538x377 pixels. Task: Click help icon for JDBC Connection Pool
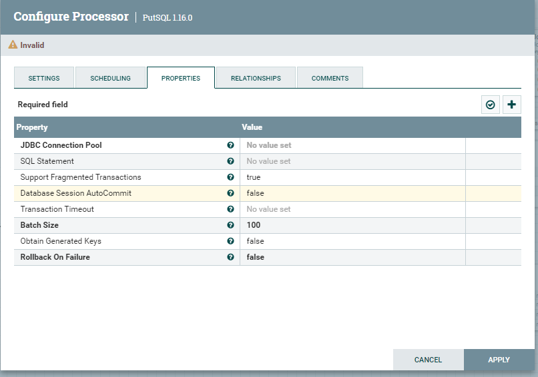230,145
